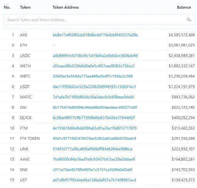Open the WBTC token address link
This screenshot has height=188, width=197.
click(93, 76)
